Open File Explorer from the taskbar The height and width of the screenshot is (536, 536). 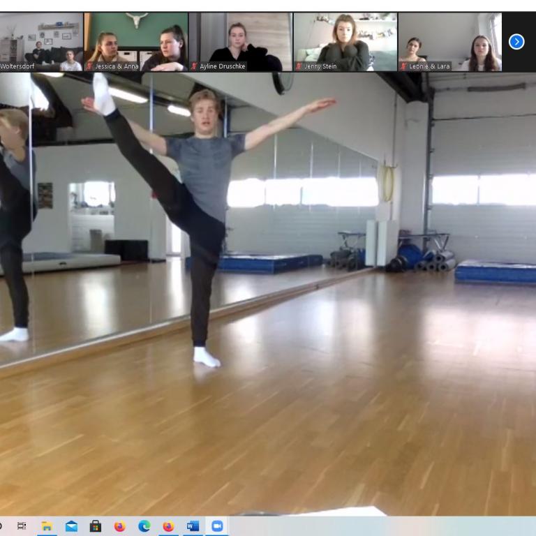click(47, 526)
